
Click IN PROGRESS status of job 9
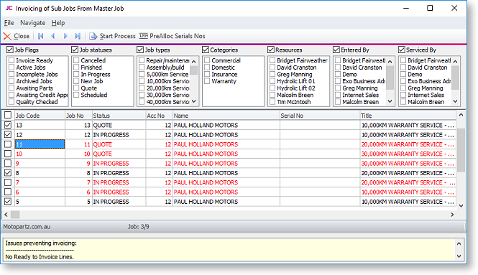click(111, 164)
